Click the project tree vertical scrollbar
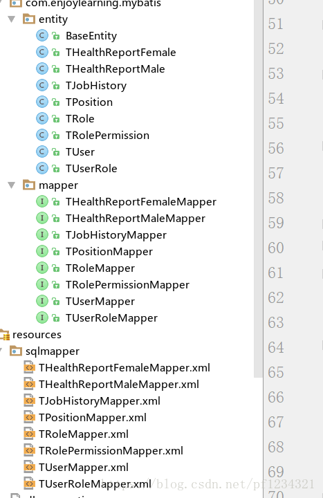The height and width of the screenshot is (498, 323). pyautogui.click(x=258, y=189)
